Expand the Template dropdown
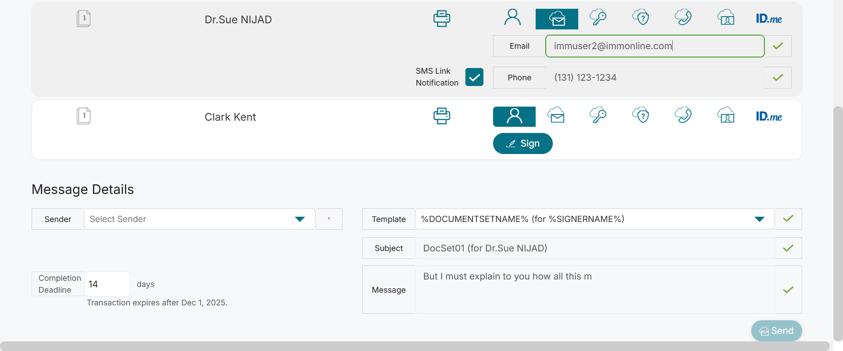The image size is (843, 351). tap(594, 219)
